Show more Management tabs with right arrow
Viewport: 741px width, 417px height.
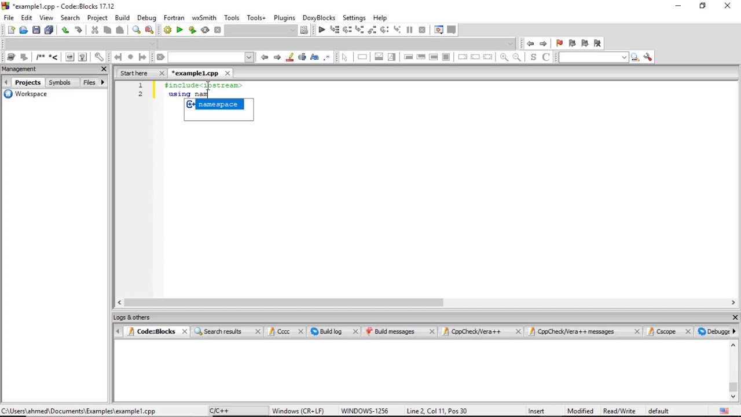coord(102,82)
